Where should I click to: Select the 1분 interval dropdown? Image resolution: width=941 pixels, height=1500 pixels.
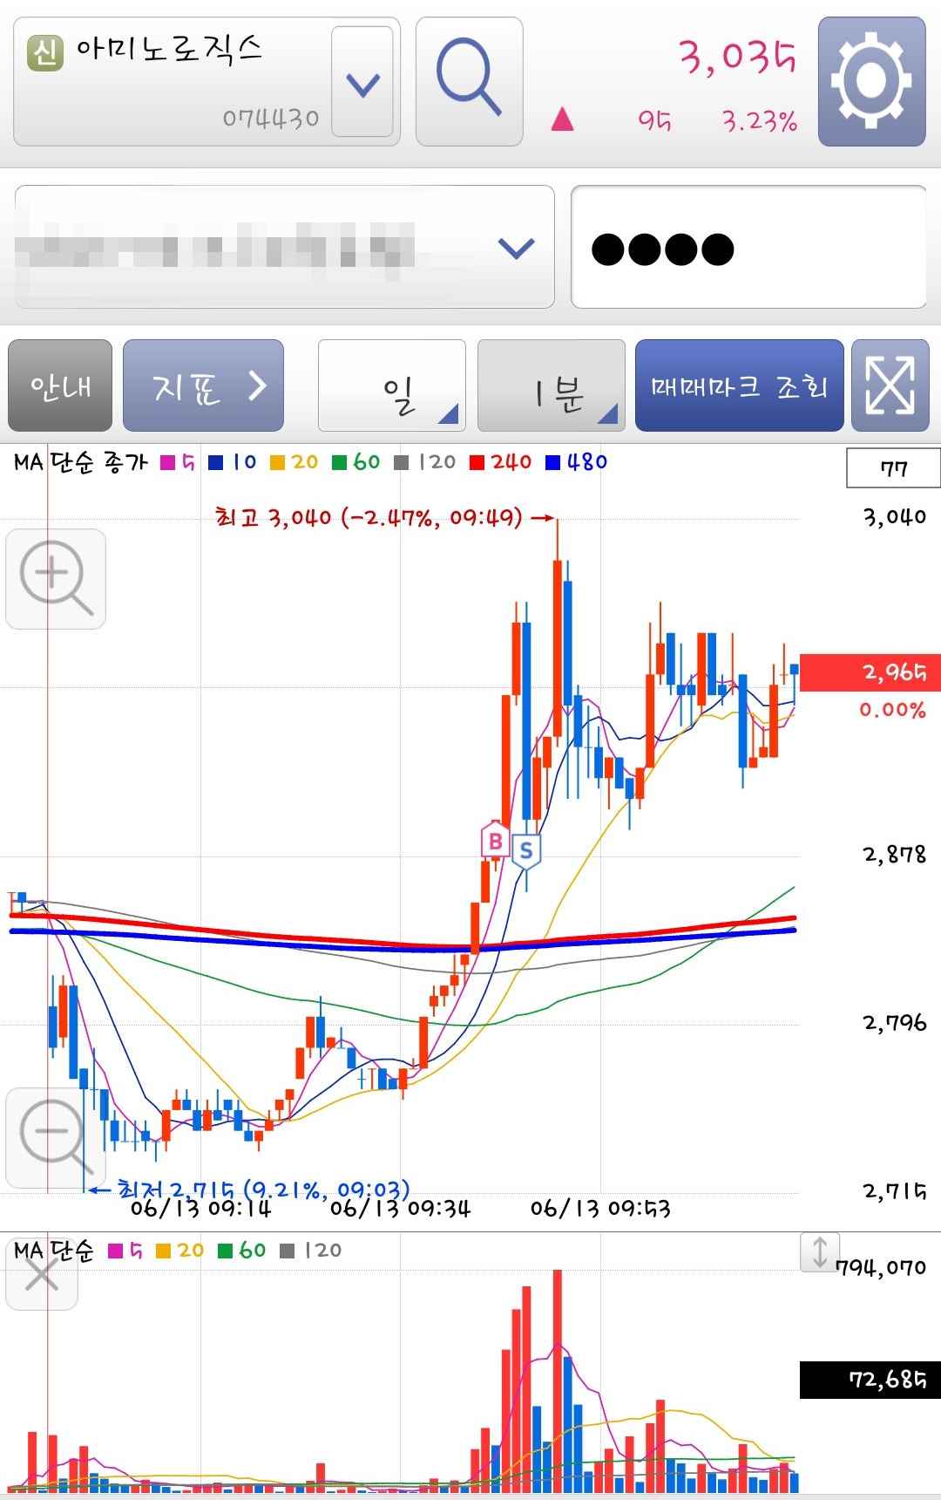552,385
